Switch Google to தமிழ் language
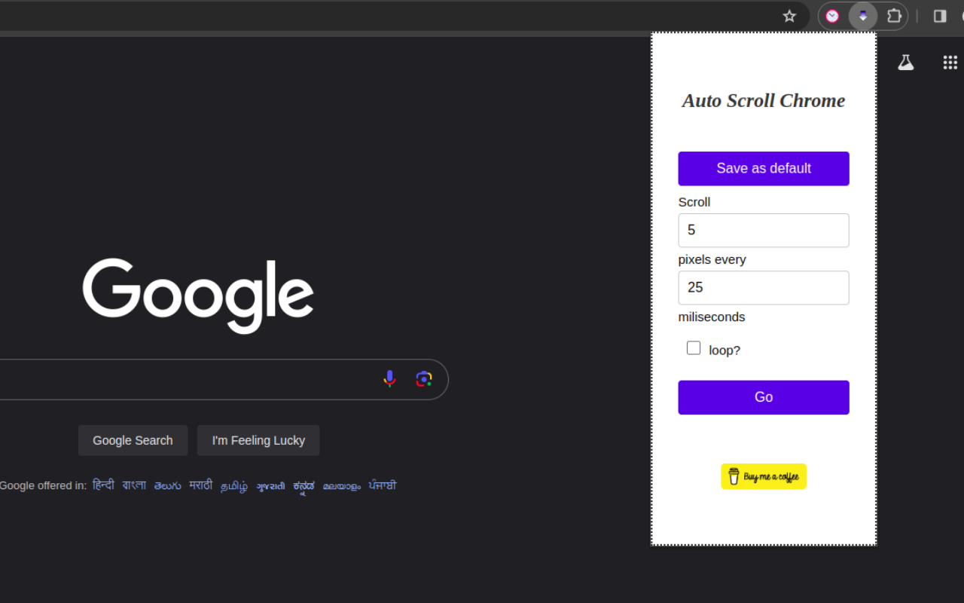964x603 pixels. (x=234, y=486)
